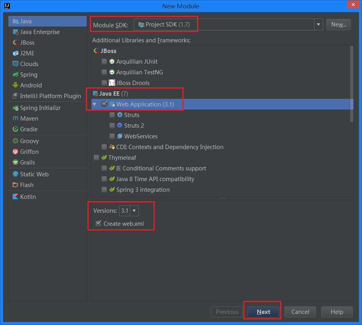Choose Static Web module type

pos(47,174)
